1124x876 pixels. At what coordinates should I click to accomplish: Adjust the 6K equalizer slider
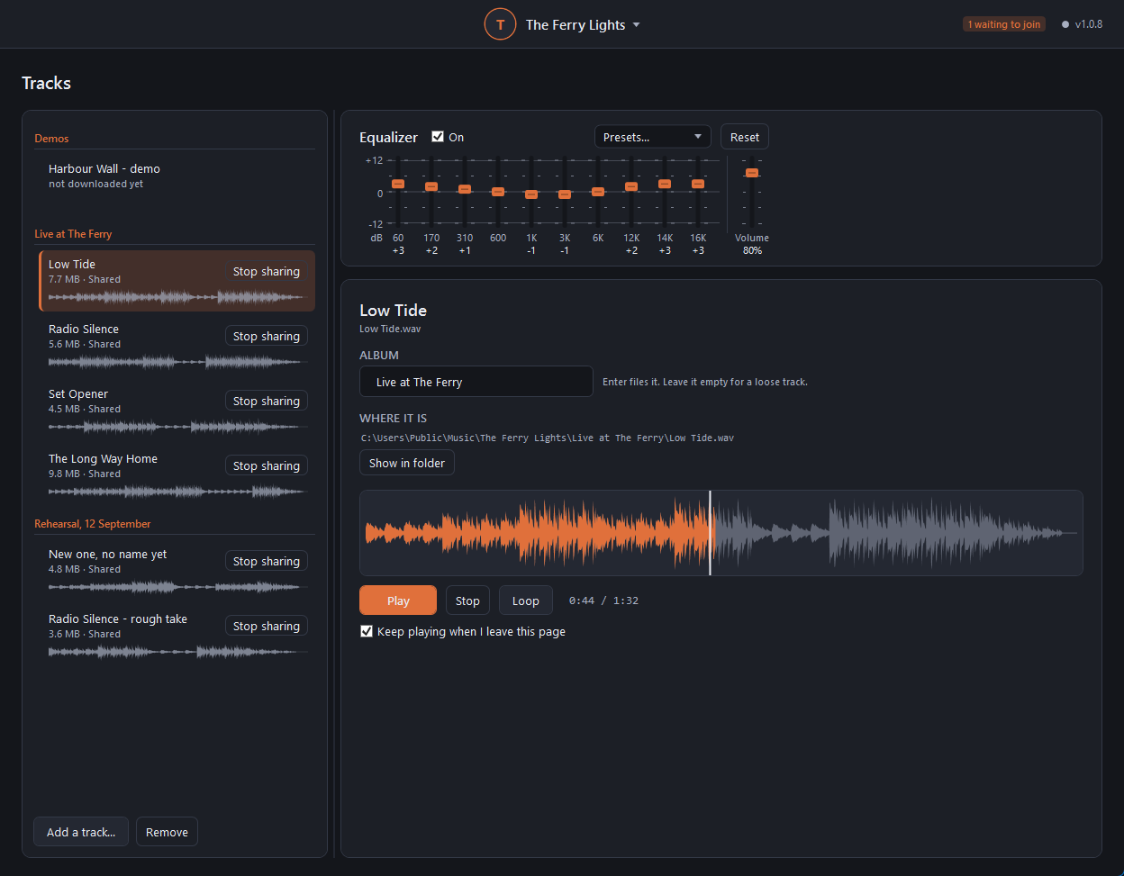[x=598, y=192]
